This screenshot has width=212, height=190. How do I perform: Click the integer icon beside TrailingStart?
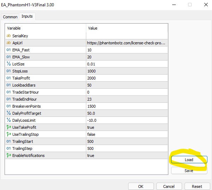coord(8,141)
